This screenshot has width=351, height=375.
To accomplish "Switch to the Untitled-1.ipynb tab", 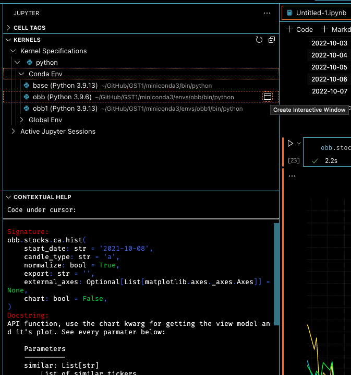I will point(317,13).
